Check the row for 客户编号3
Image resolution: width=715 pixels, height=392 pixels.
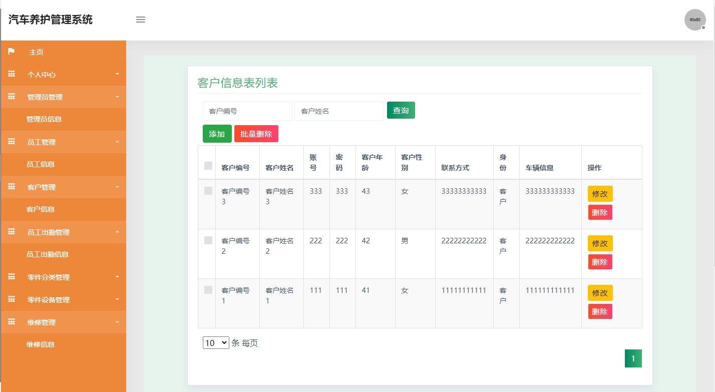click(x=208, y=191)
